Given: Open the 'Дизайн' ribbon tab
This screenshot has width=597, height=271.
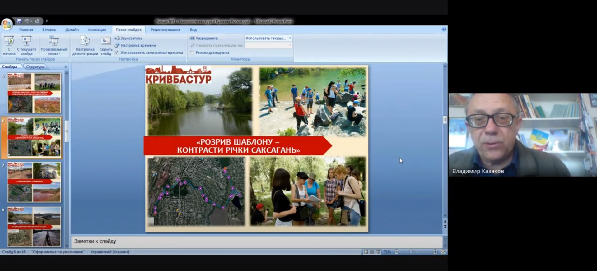Looking at the screenshot, I should click(x=72, y=30).
